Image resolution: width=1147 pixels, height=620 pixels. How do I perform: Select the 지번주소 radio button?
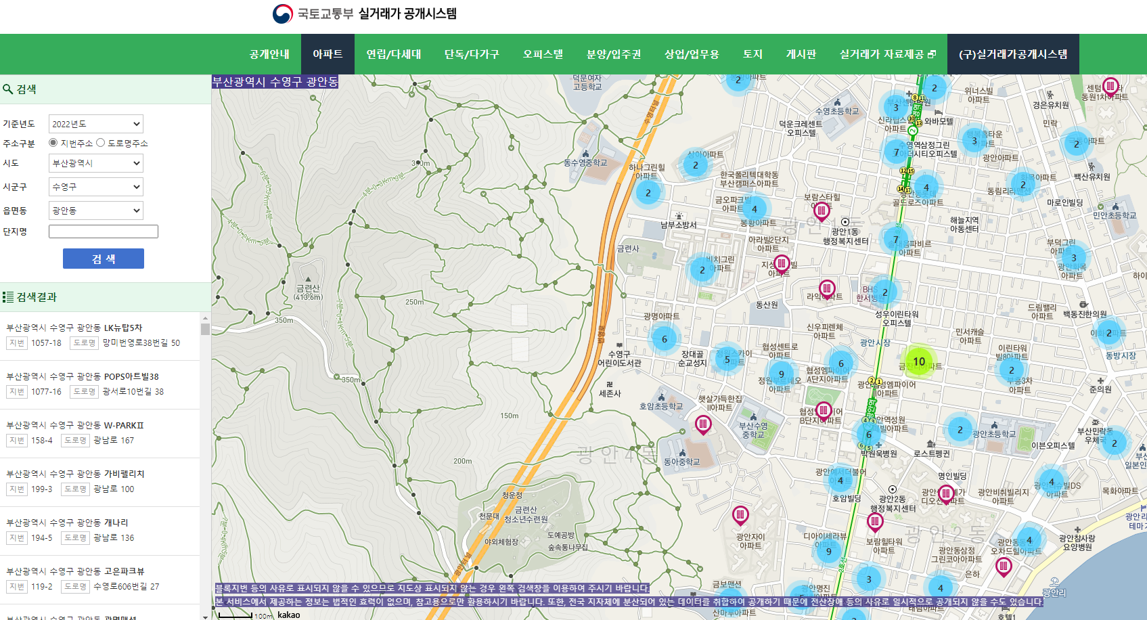tap(53, 143)
